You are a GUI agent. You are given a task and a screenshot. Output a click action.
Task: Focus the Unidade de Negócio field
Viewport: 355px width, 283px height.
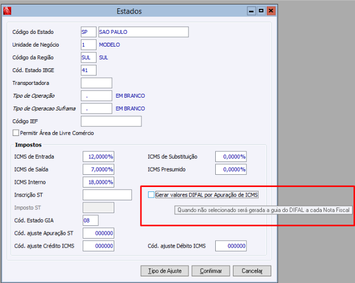point(89,44)
